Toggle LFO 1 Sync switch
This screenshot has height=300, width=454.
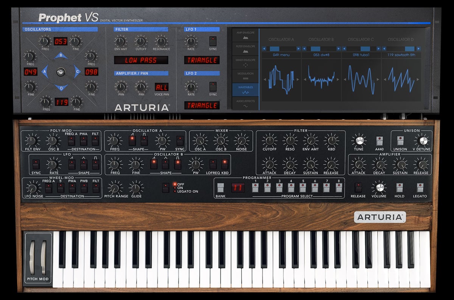pyautogui.click(x=213, y=41)
